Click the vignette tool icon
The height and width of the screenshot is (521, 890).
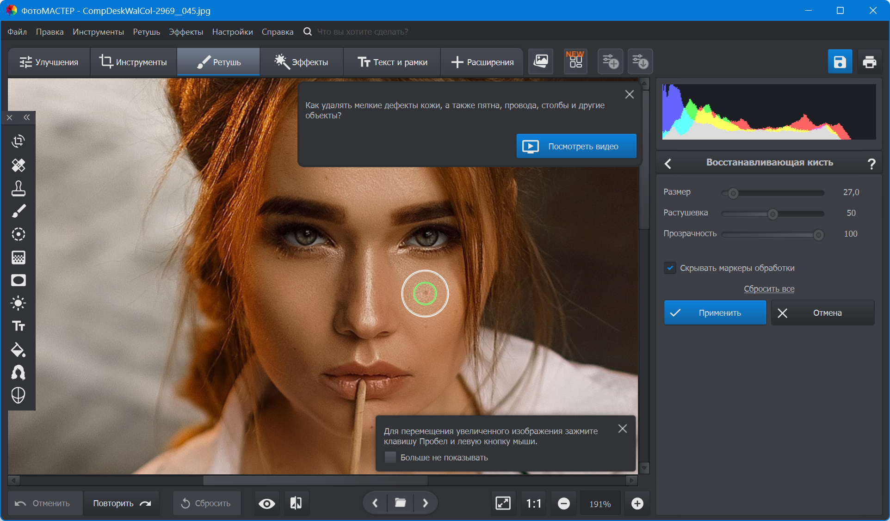19,280
